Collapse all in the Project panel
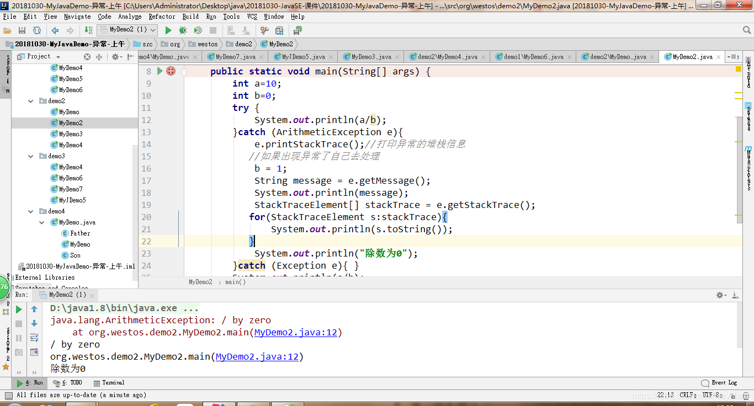754x406 pixels. coord(99,57)
